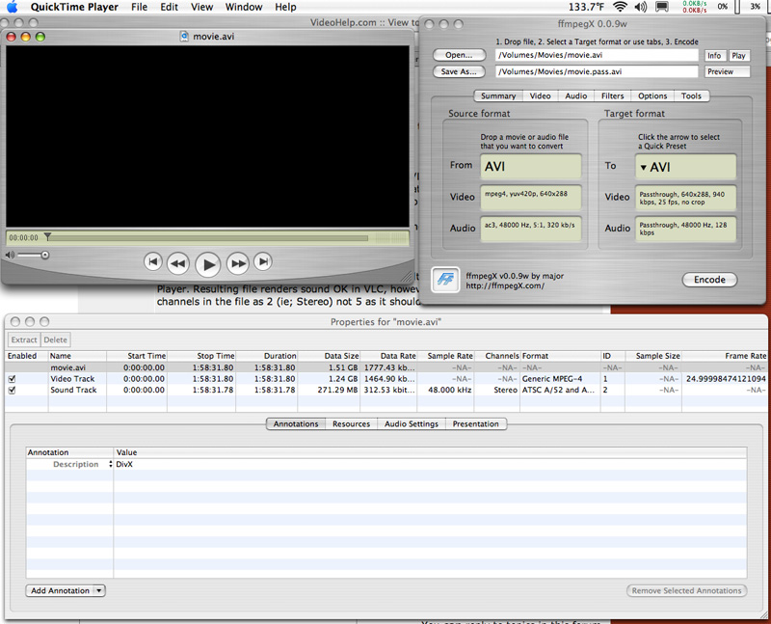
Task: Click the Save As... button
Action: point(459,71)
